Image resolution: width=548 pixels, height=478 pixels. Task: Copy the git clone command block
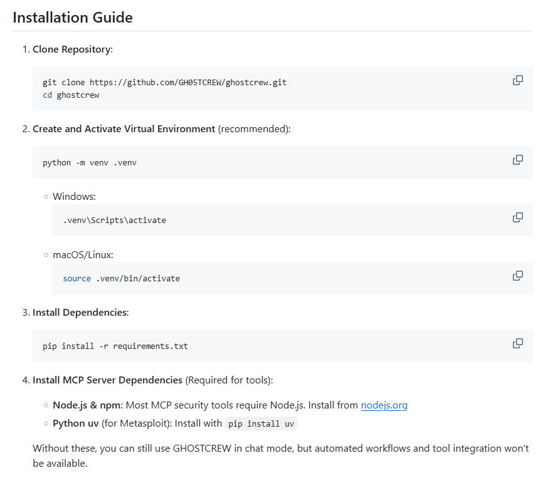(517, 80)
